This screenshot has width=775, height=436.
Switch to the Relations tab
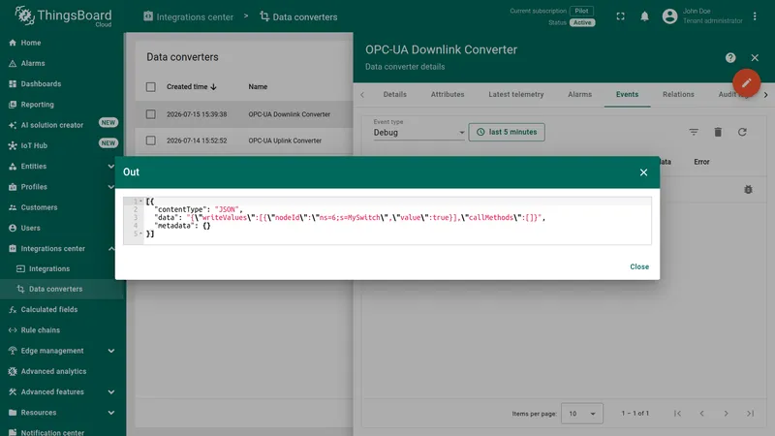click(678, 94)
